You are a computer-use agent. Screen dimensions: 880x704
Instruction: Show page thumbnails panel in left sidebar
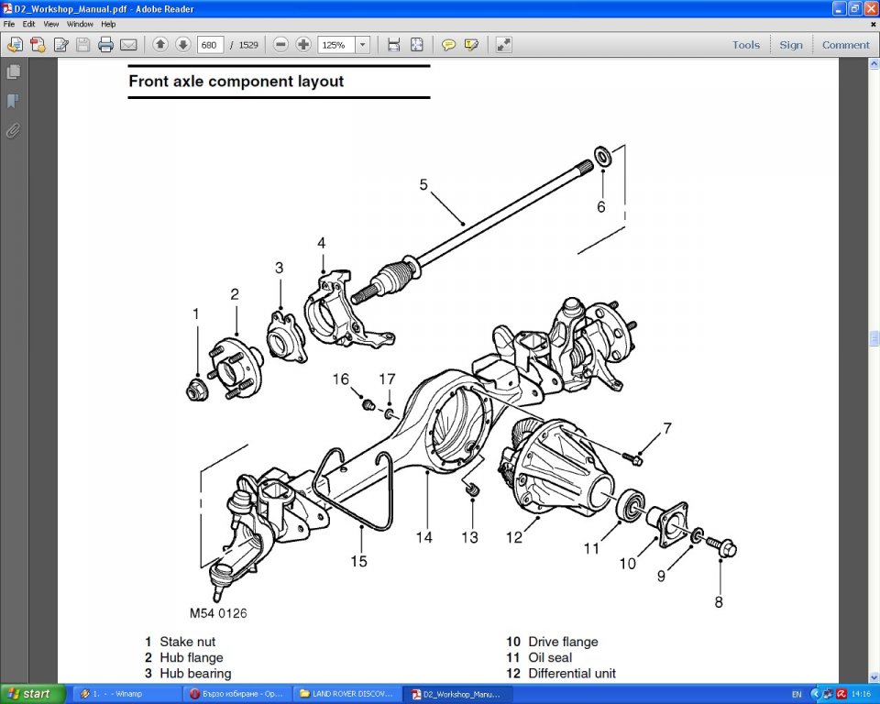click(14, 71)
